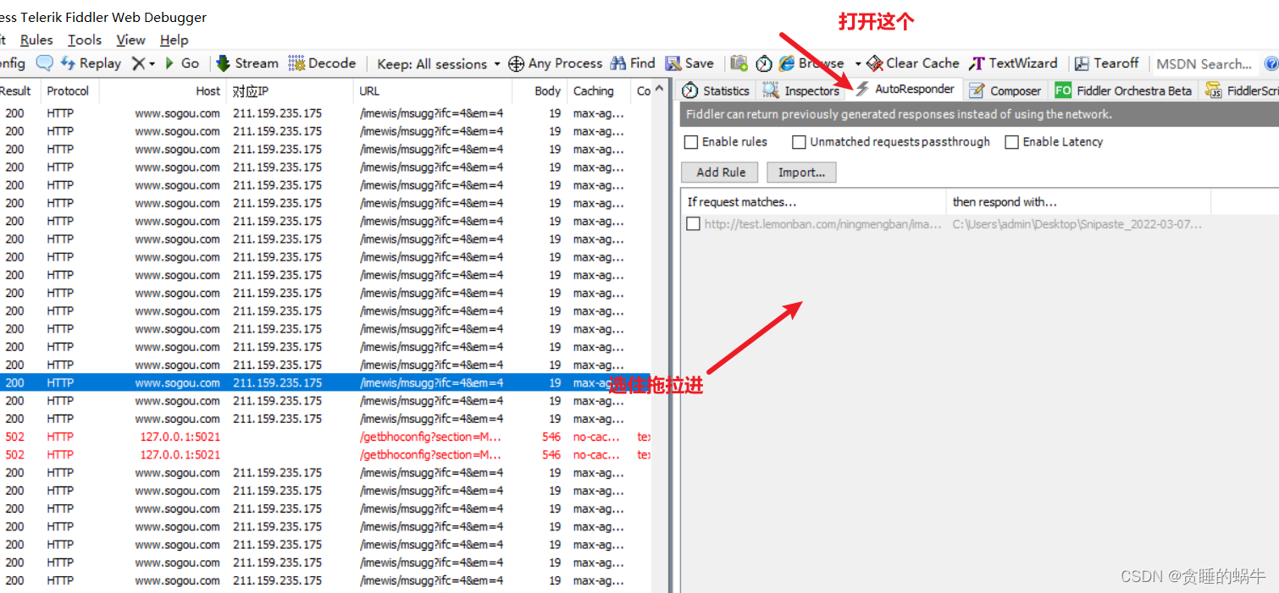
Task: Click the Import... button
Action: pos(801,173)
